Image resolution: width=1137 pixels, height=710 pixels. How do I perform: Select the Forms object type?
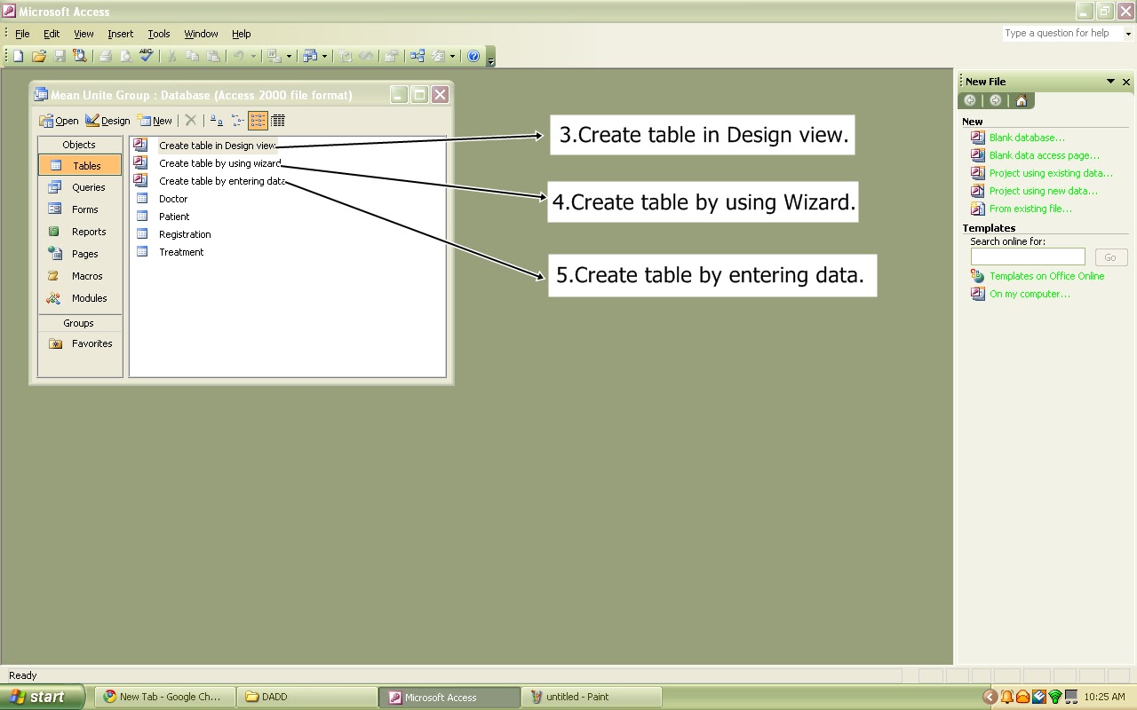80,209
